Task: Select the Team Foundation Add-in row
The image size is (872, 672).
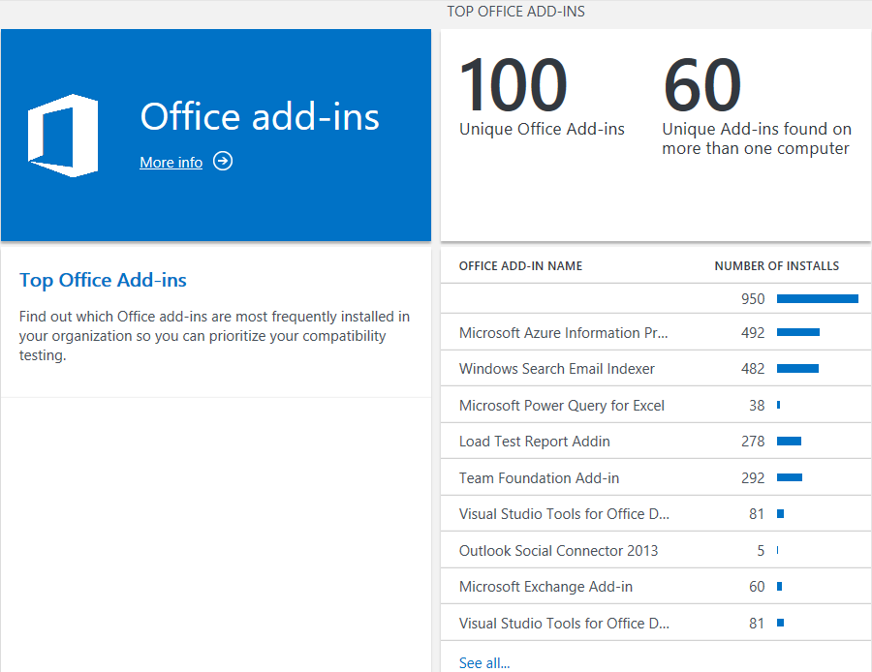Action: (x=656, y=478)
